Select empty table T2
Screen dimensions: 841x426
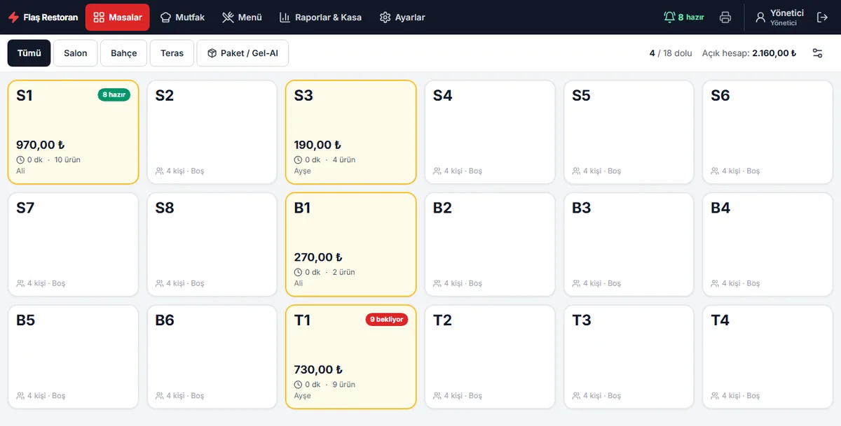[490, 357]
